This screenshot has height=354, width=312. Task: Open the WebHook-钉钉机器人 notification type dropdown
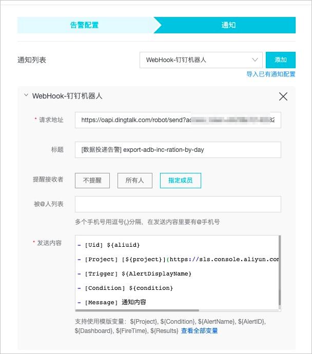pyautogui.click(x=201, y=60)
